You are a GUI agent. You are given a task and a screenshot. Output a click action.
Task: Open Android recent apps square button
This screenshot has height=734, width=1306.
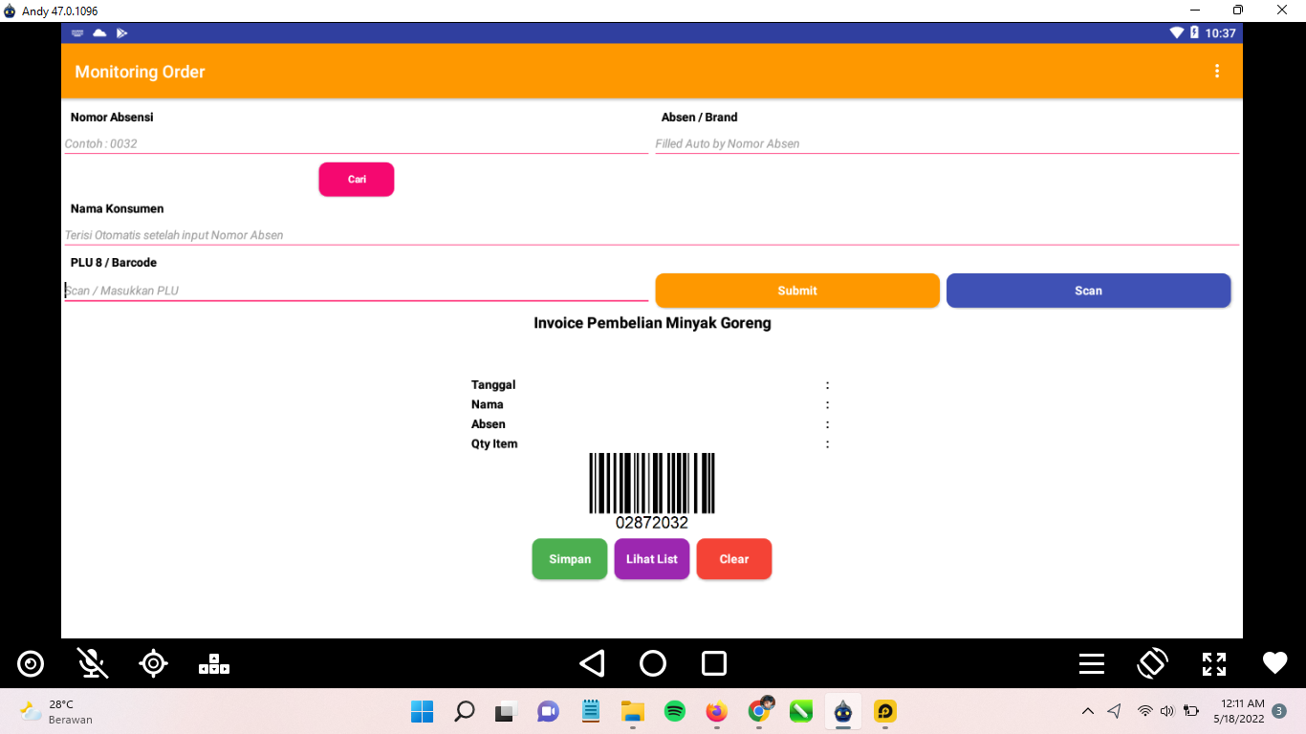[714, 663]
